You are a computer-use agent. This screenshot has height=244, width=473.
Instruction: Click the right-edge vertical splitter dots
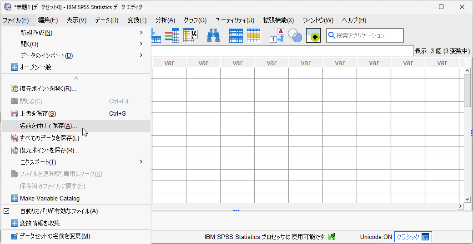(472, 133)
